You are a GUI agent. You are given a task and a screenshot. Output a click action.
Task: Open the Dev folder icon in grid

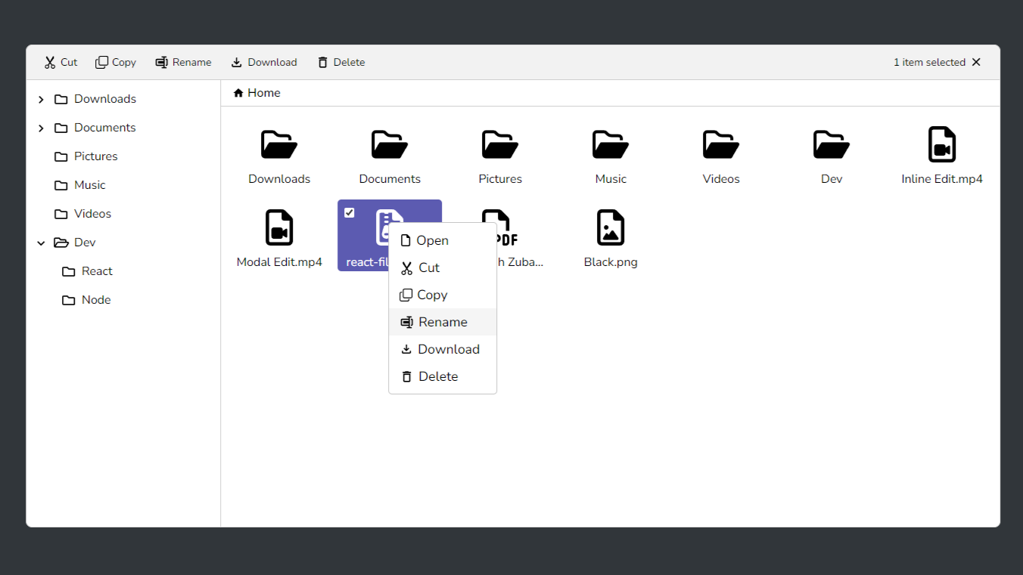[x=832, y=144]
